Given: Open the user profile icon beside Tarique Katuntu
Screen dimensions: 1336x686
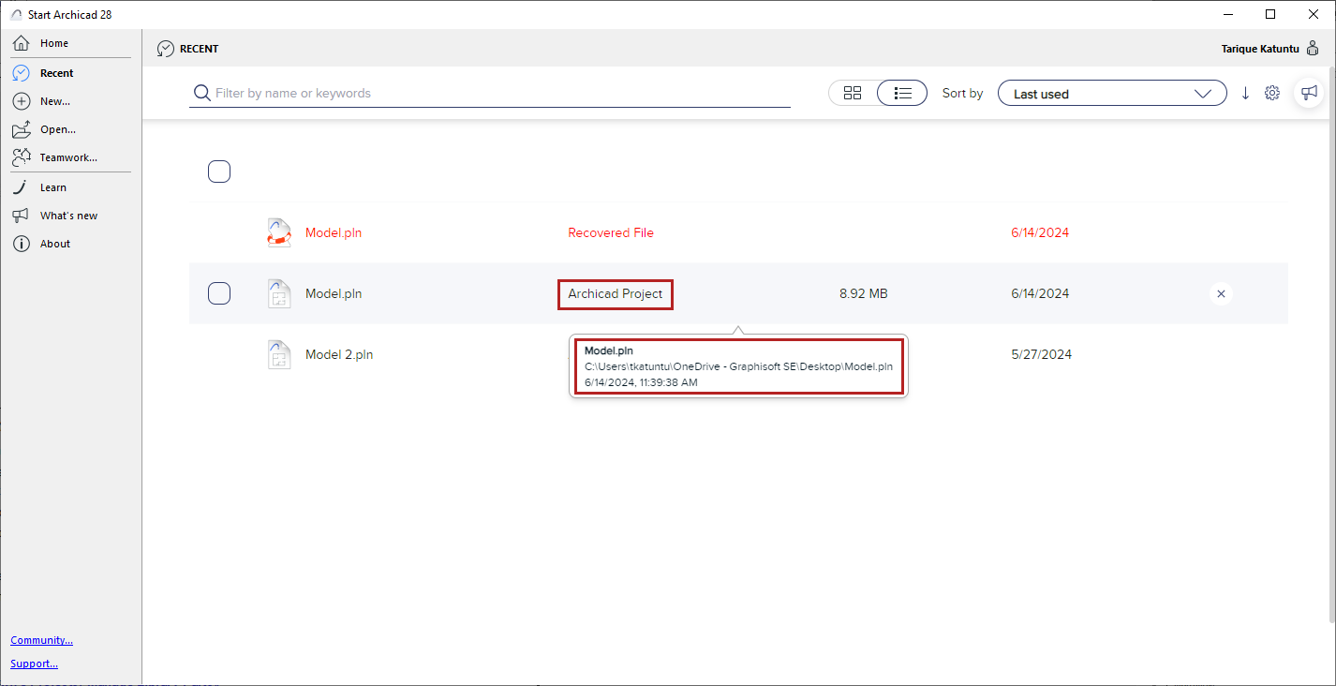Looking at the screenshot, I should [x=1313, y=49].
